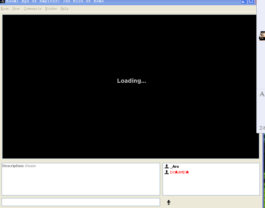Click the Chinese text in the right panel
Screen dimensions: 265x208
click(262, 128)
